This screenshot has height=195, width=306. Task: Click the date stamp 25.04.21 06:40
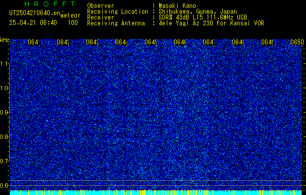click(33, 23)
